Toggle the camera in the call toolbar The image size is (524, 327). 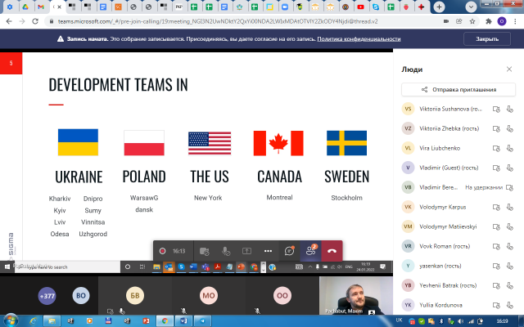click(x=204, y=251)
